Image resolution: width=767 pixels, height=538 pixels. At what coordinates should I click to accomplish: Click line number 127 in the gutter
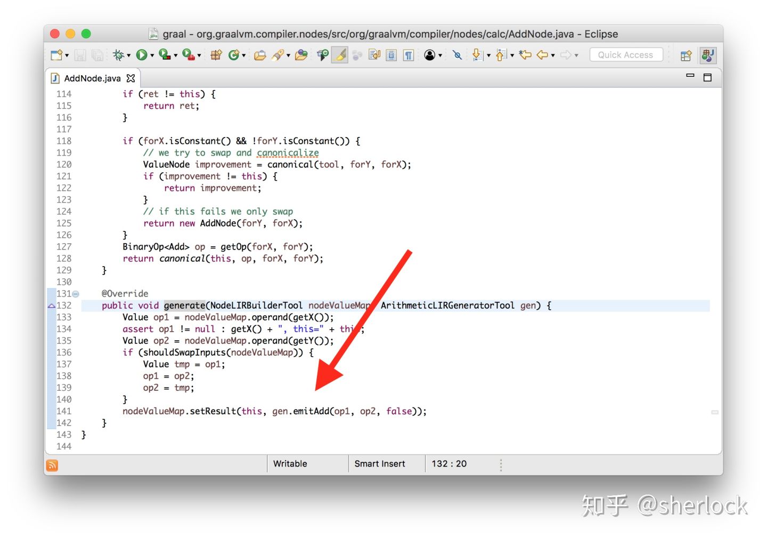click(x=64, y=247)
